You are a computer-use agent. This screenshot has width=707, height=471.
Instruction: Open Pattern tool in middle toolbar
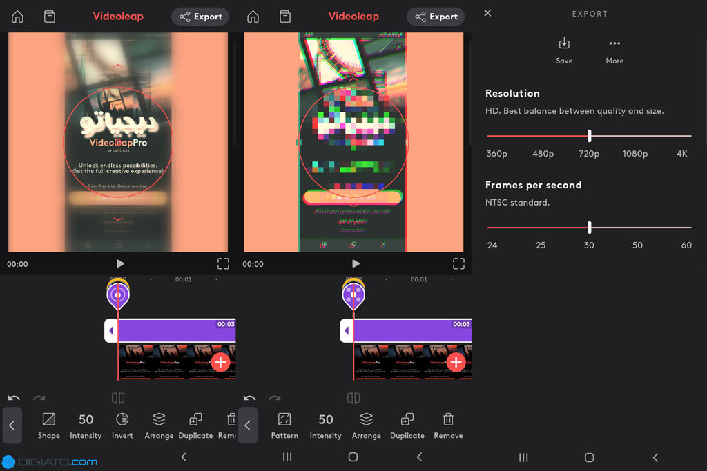click(x=284, y=426)
